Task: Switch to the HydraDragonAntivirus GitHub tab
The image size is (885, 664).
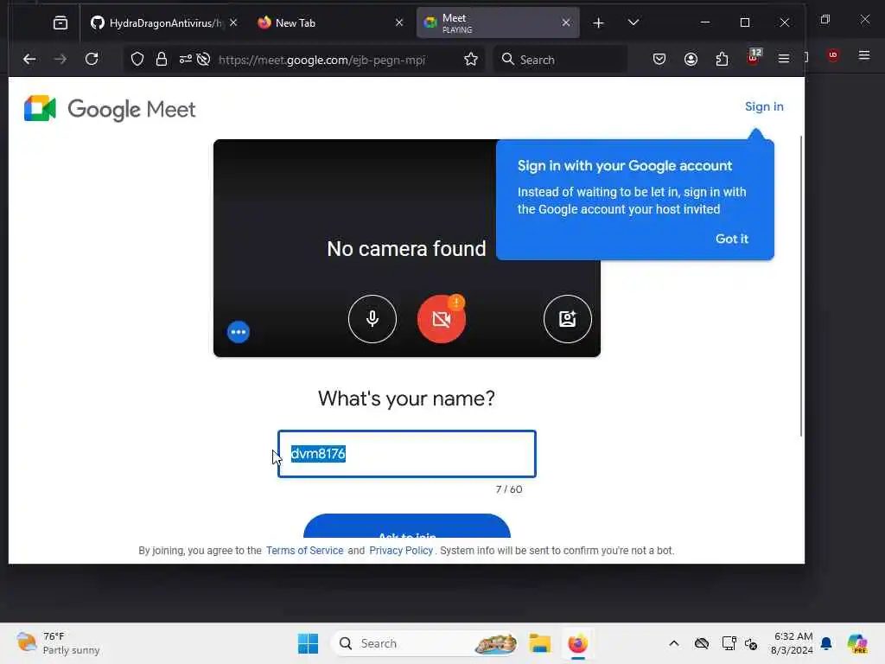Action: [x=158, y=23]
